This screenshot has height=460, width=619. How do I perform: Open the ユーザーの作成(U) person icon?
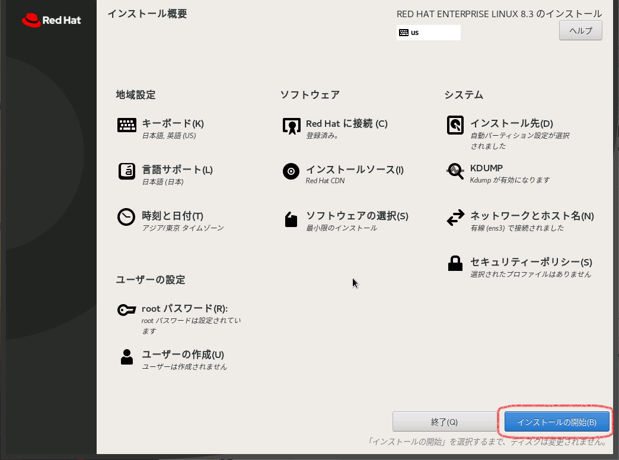pyautogui.click(x=127, y=357)
